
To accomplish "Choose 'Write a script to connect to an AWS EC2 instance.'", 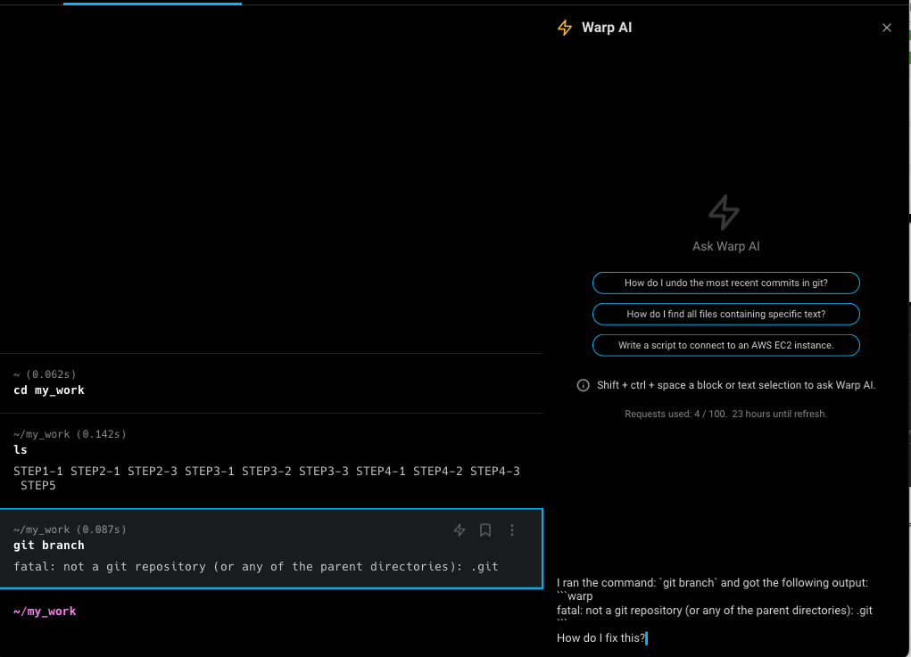I will [x=725, y=345].
